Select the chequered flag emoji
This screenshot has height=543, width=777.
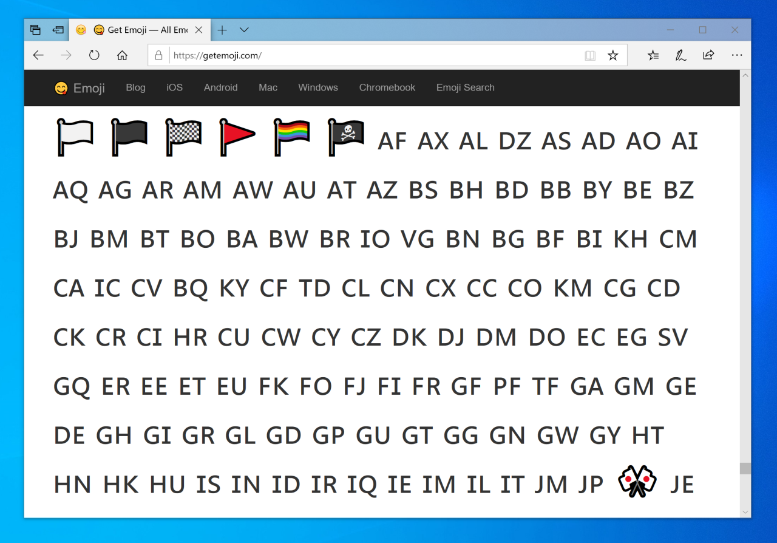[x=183, y=137]
